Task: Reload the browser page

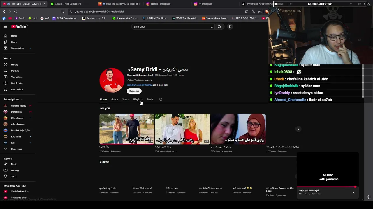Action: [x=16, y=12]
